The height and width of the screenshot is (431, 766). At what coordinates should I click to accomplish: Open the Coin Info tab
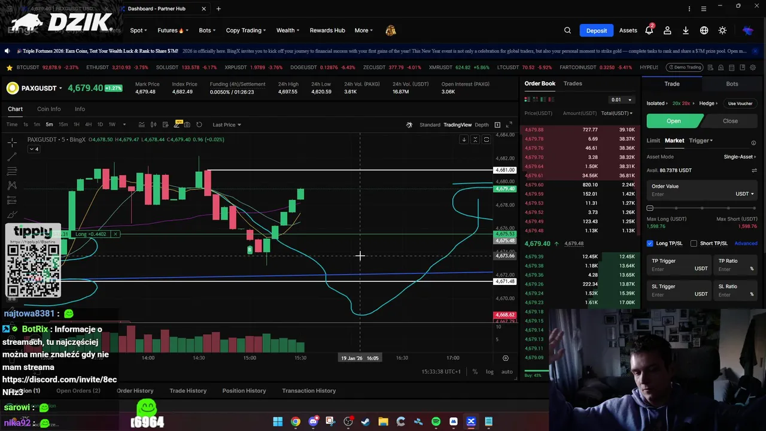48,109
